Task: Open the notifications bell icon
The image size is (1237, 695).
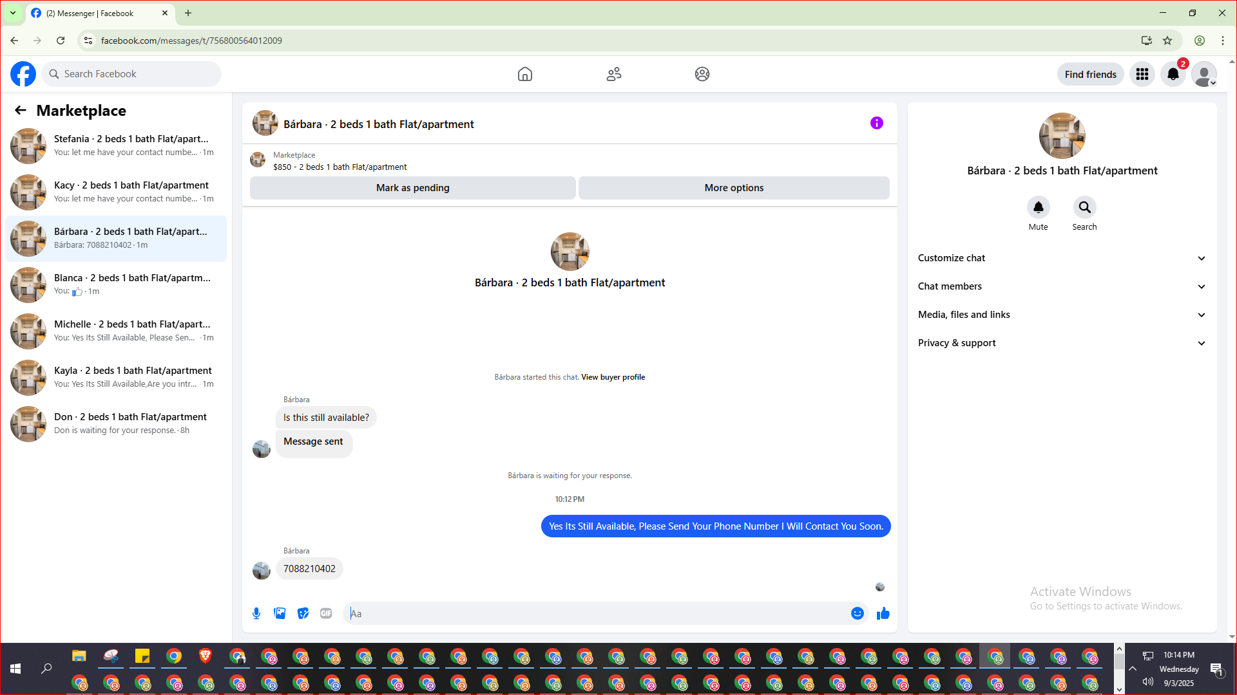Action: point(1173,74)
